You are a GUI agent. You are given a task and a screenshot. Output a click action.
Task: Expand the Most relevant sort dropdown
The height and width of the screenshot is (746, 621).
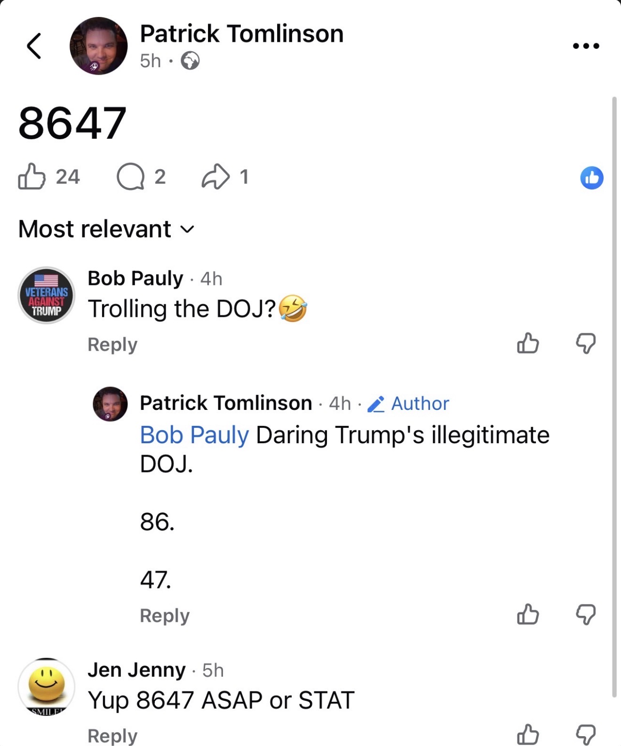106,229
